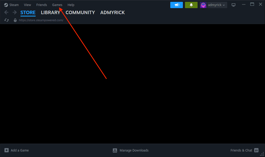The height and width of the screenshot is (157, 265).
Task: Open the View menu
Action: point(27,5)
